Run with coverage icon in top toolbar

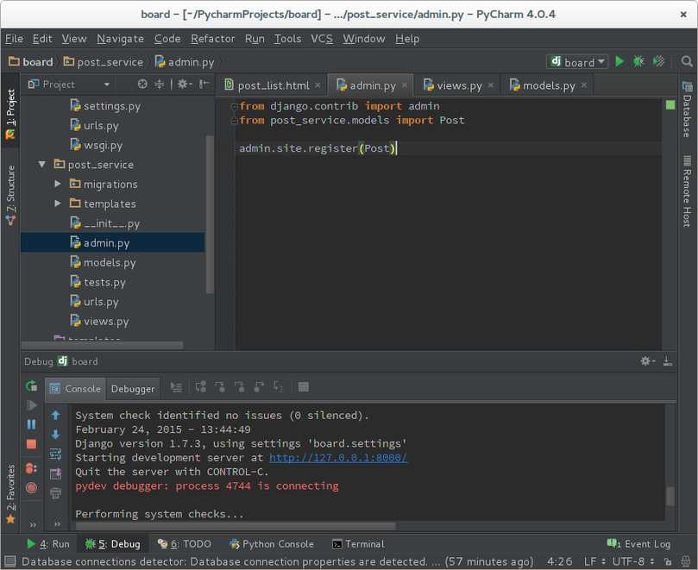(659, 61)
